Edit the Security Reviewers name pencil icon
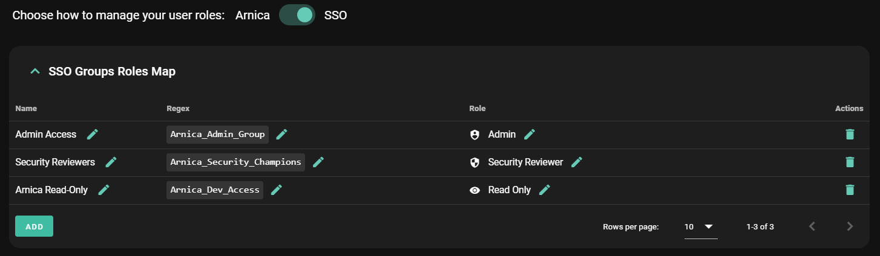Image resolution: width=880 pixels, height=256 pixels. click(111, 162)
